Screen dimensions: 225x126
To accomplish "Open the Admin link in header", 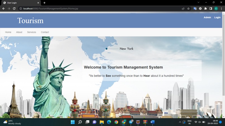I will pyautogui.click(x=207, y=18).
